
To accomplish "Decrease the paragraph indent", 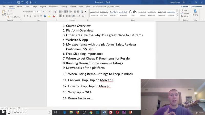I will click(x=75, y=11).
